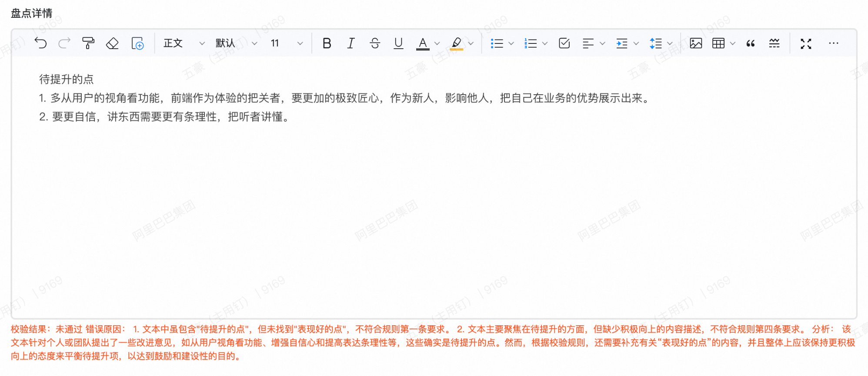Insert an image using the picture icon
868x376 pixels.
click(x=696, y=43)
